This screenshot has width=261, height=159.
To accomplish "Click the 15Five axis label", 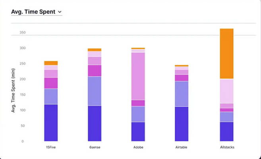I will tap(51, 147).
